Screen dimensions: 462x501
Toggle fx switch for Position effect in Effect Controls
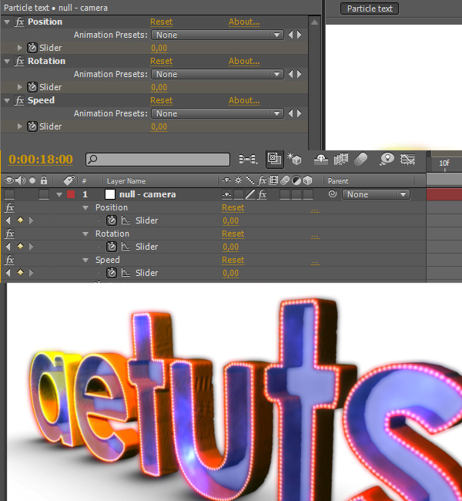pyautogui.click(x=19, y=22)
